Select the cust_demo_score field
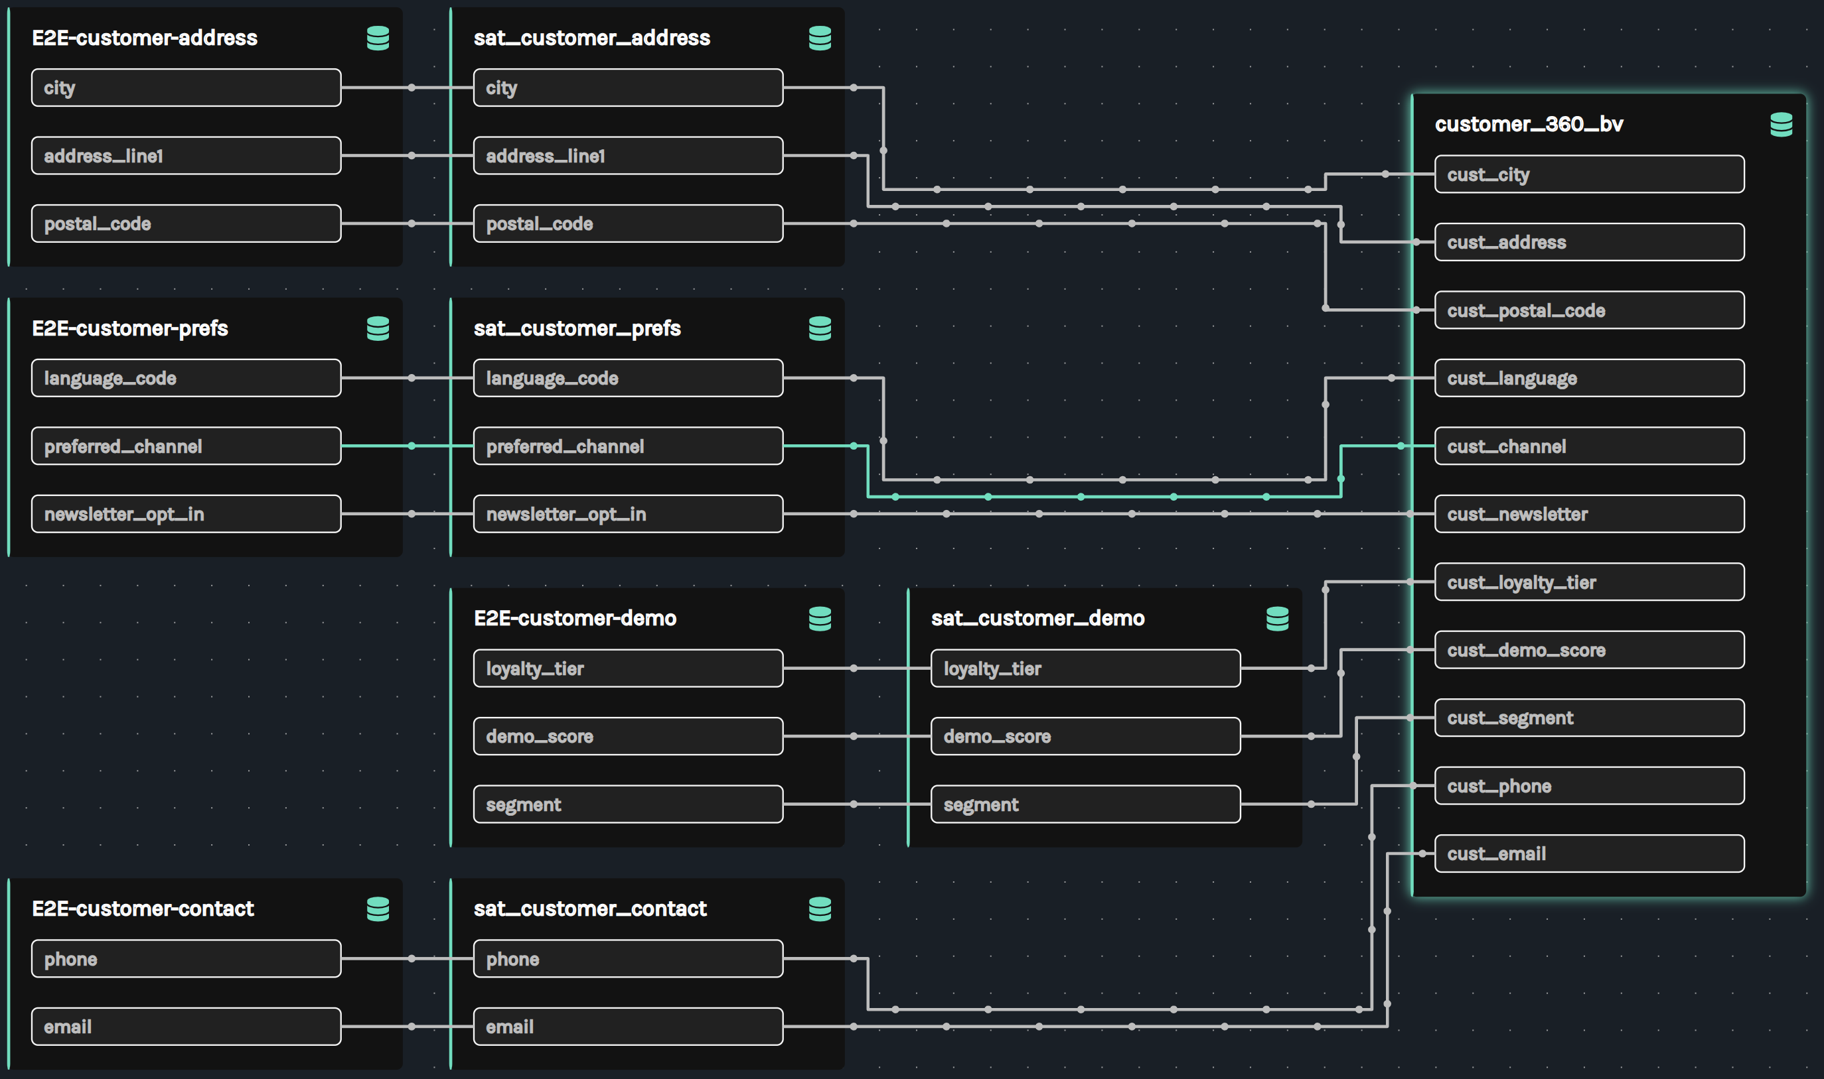Screen dimensions: 1824x1079 pos(1589,650)
